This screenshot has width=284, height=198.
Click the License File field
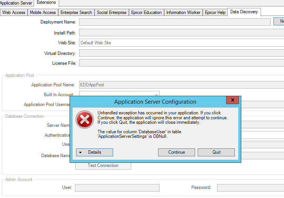(182, 63)
